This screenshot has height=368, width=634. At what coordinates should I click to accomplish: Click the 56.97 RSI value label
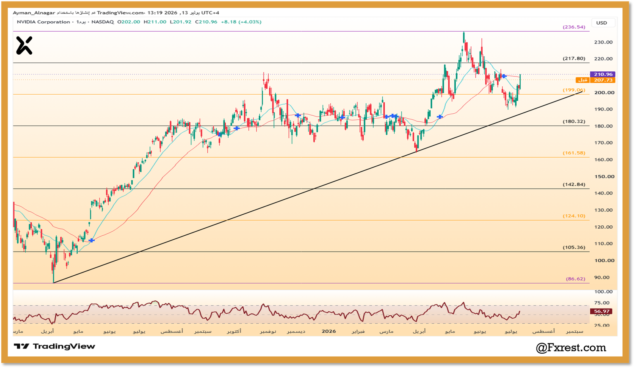tap(602, 311)
